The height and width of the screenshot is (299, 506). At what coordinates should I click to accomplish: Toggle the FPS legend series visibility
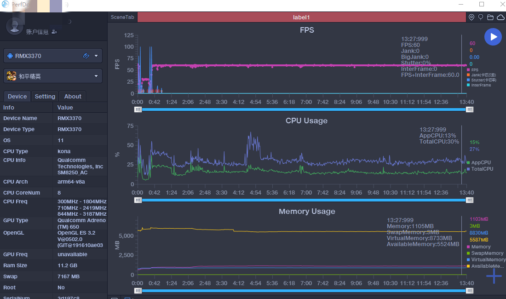[474, 70]
